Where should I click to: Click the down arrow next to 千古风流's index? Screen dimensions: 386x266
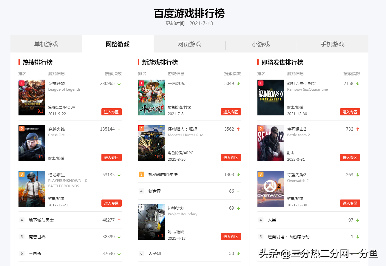[x=238, y=84]
